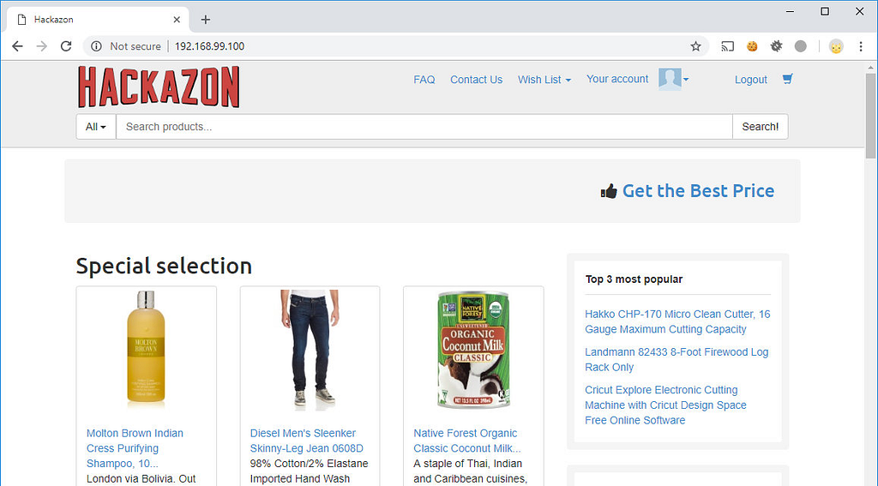The image size is (878, 486).
Task: Click the Search! button
Action: click(x=760, y=127)
